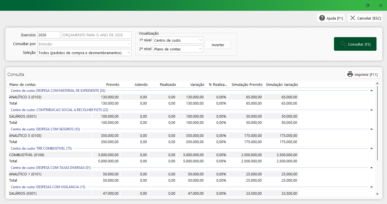Collapse DESPESAS COM VIGILANCIA group chevron

tap(371, 187)
